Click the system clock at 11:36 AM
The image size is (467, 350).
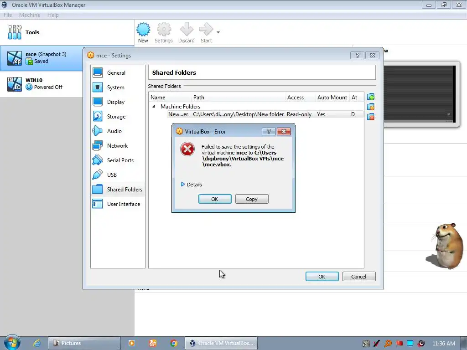click(443, 344)
